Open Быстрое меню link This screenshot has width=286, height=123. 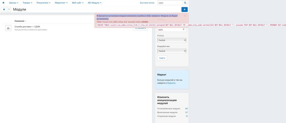pyautogui.click(x=147, y=3)
